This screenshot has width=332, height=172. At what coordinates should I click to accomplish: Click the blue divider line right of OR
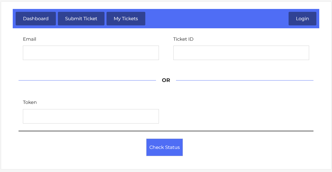point(245,80)
